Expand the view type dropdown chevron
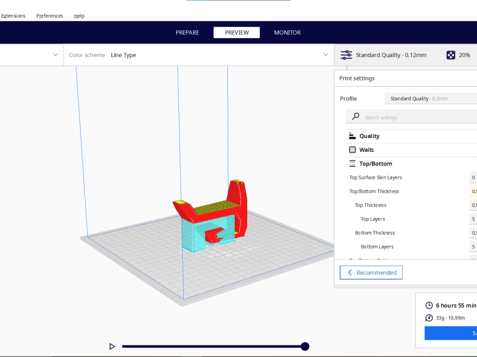 tap(55, 55)
